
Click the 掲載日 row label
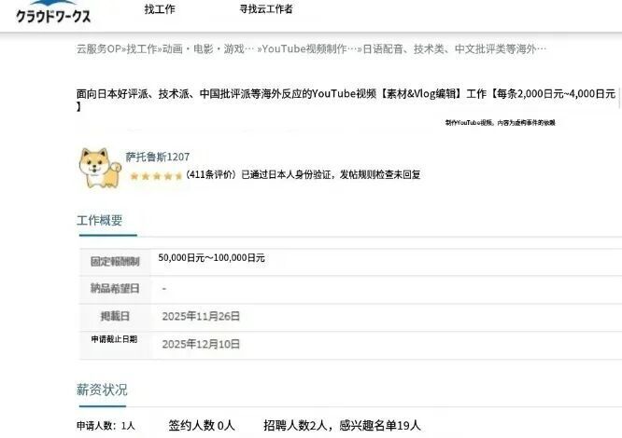pos(115,316)
